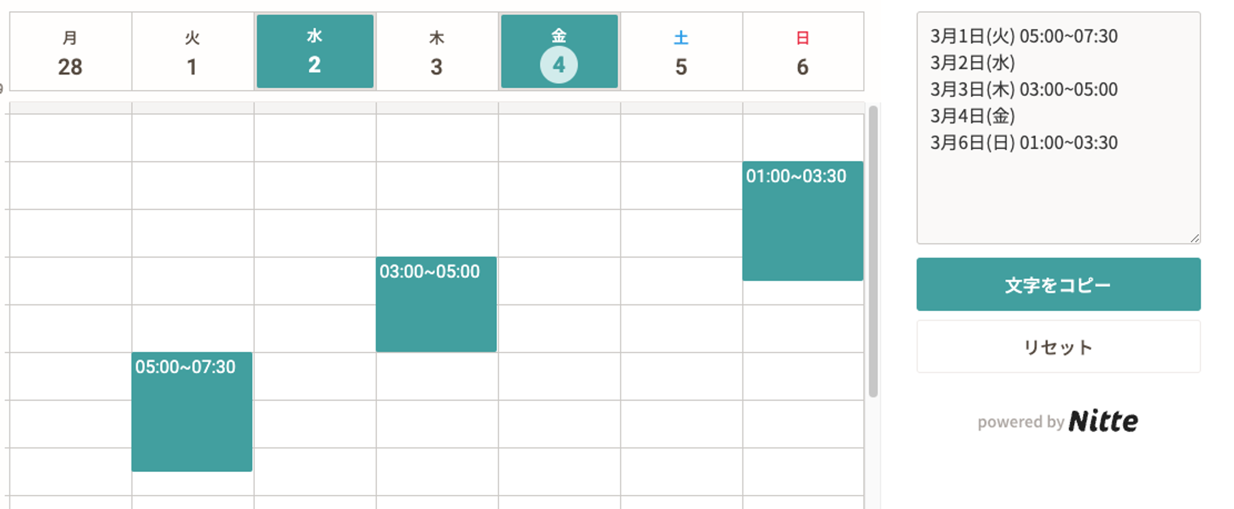Screen dimensions: 1234x509
Task: Click the text area resize handle
Action: click(1195, 238)
